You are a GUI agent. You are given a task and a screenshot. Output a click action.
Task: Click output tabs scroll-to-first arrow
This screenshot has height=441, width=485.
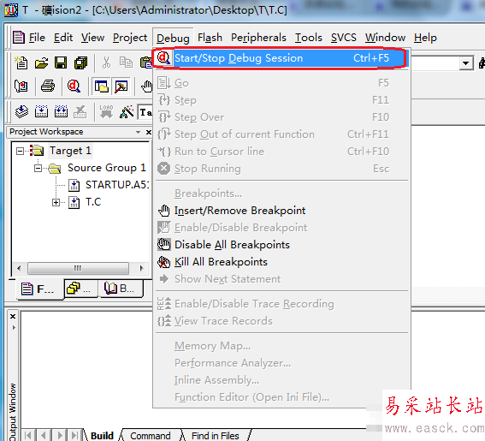click(x=28, y=435)
